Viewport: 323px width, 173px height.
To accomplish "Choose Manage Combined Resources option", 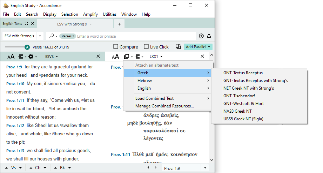I will [164, 106].
